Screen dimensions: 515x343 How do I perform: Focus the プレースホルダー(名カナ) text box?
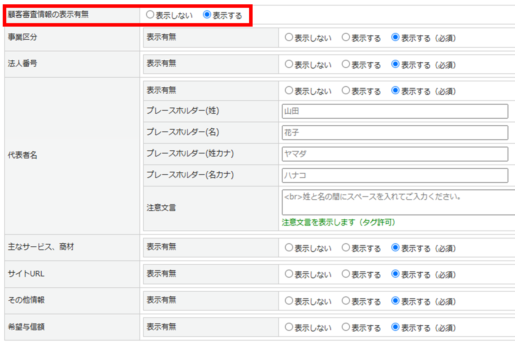coord(395,175)
